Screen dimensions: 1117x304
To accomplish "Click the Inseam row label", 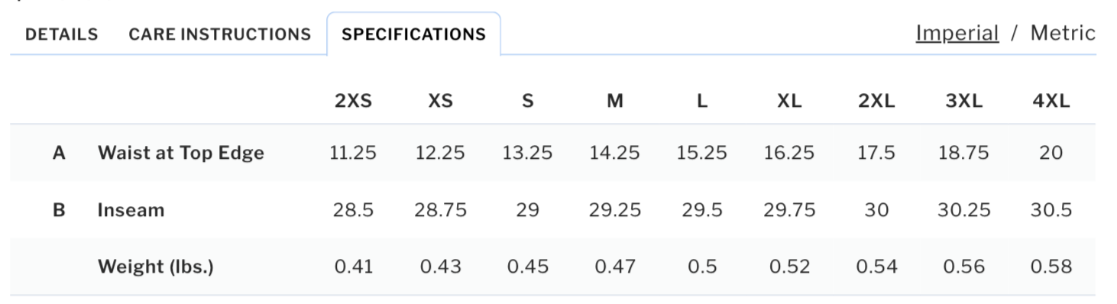I will pyautogui.click(x=131, y=210).
